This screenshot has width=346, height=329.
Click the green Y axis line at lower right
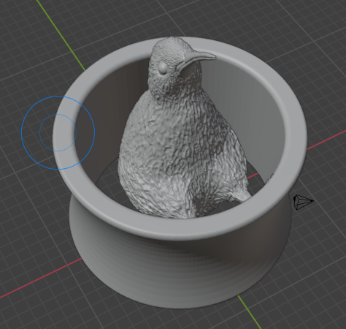pos(250,312)
